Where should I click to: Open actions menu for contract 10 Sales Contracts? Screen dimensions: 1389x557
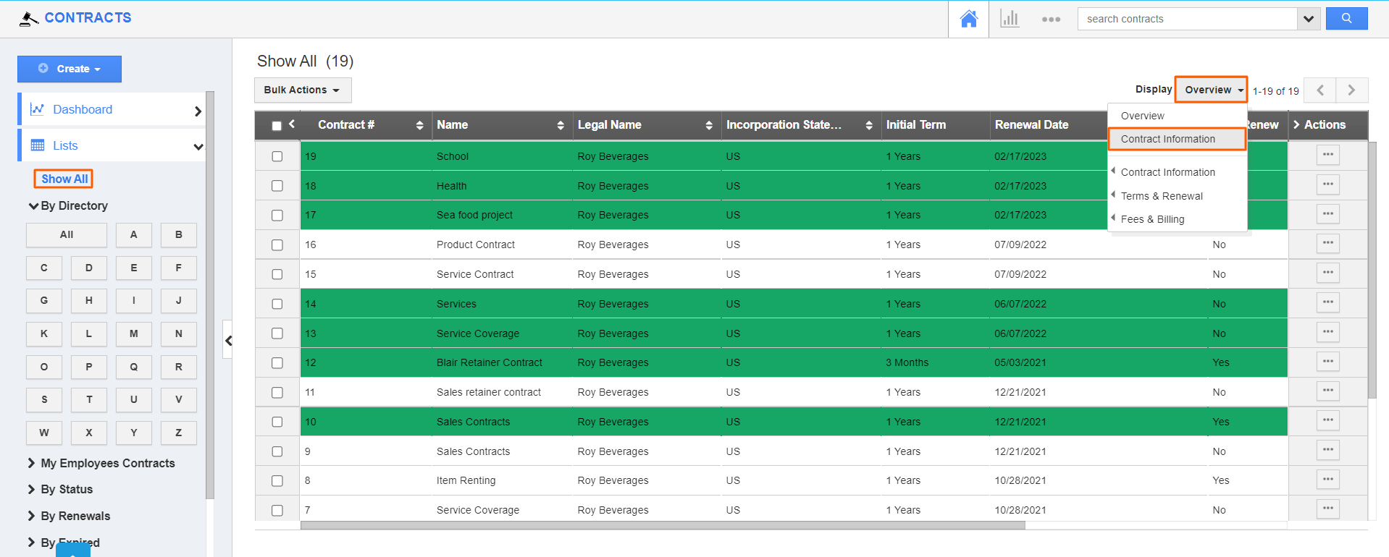(1327, 420)
